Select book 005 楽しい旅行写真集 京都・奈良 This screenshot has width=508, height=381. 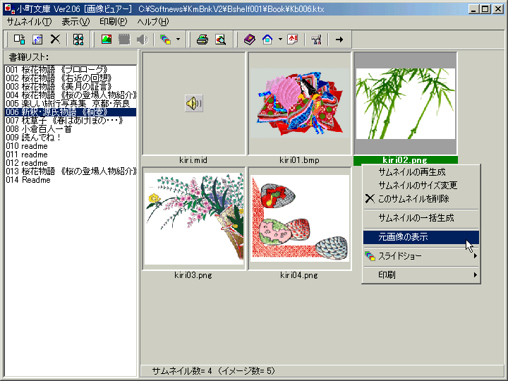pos(71,103)
